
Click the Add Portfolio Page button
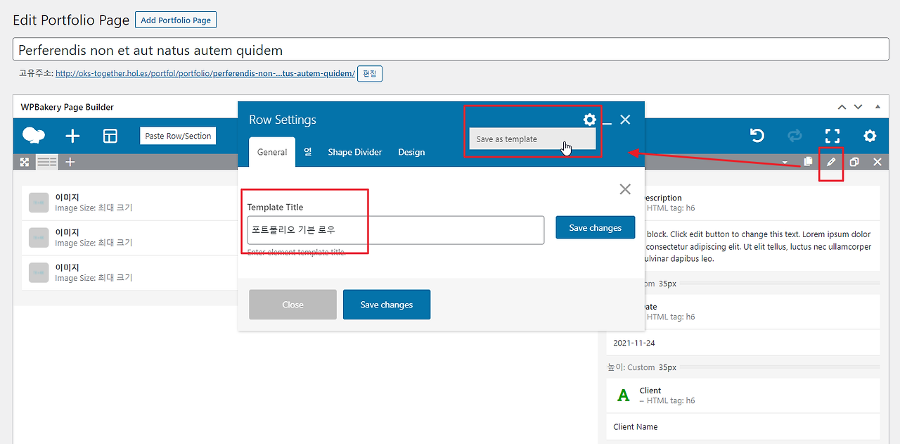coord(176,20)
